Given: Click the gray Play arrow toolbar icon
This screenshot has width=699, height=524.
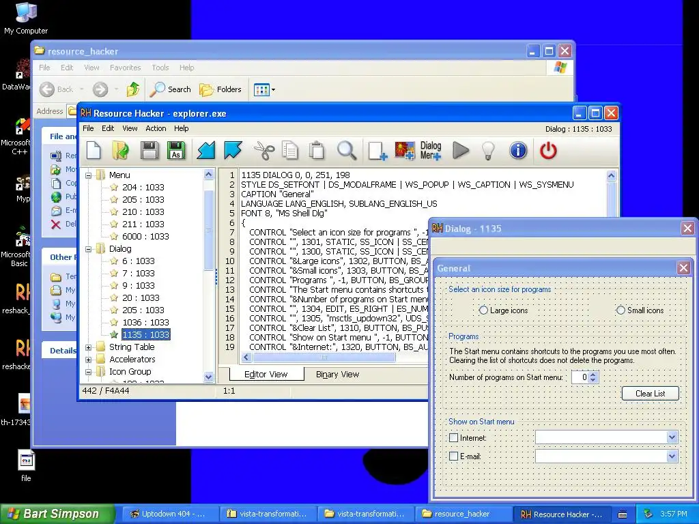Looking at the screenshot, I should point(461,150).
